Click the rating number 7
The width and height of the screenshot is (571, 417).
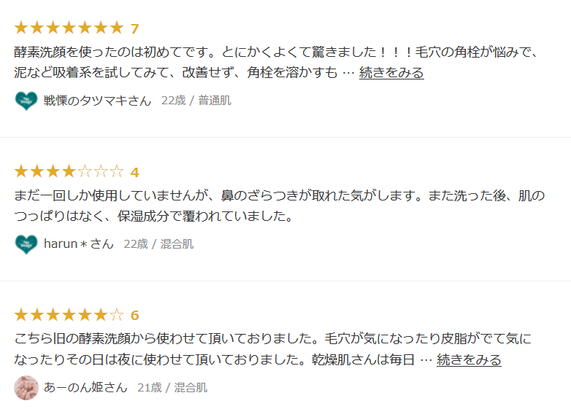click(134, 28)
